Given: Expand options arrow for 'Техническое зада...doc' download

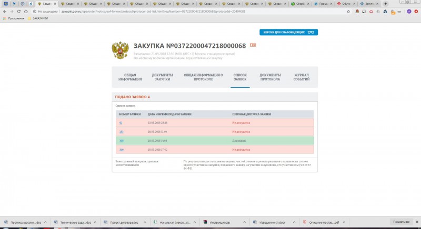Looking at the screenshot, I should 95,222.
